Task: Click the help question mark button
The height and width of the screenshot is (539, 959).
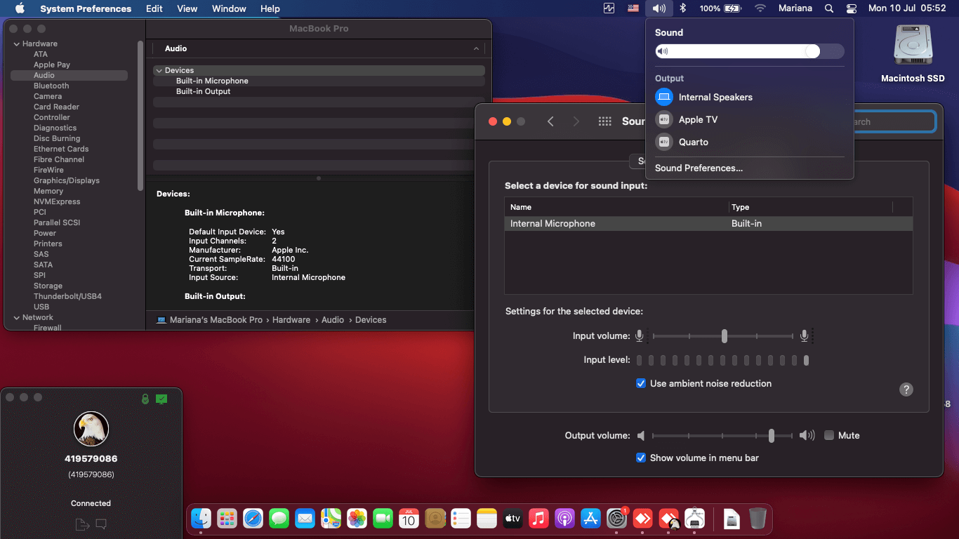Action: pos(906,390)
